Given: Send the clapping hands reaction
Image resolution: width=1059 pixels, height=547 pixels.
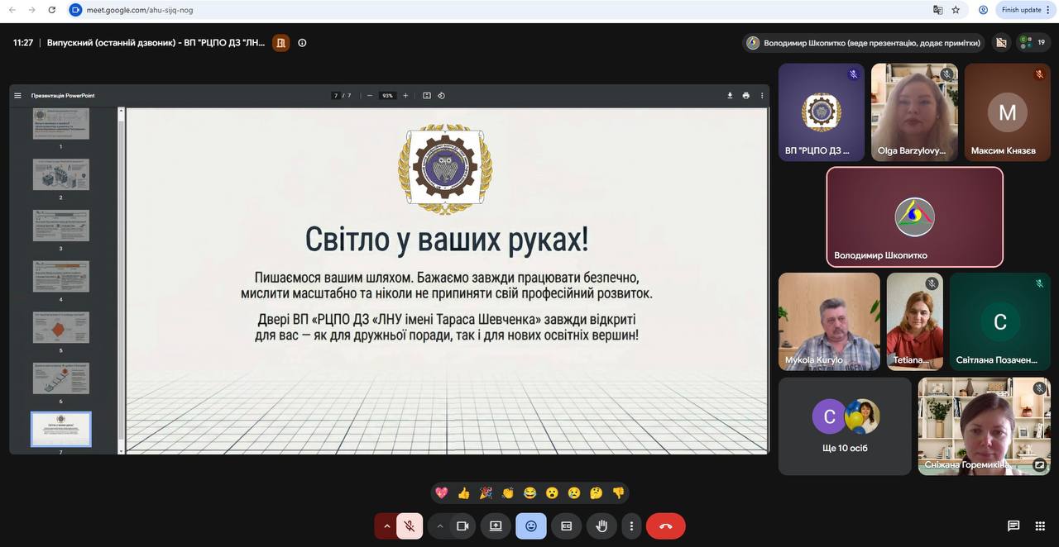Looking at the screenshot, I should (x=508, y=493).
